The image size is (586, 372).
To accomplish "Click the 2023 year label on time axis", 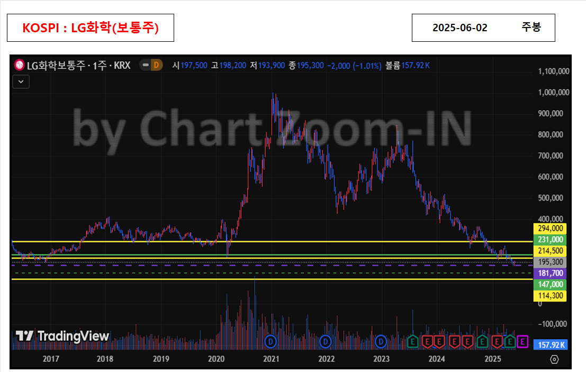I will (x=381, y=359).
